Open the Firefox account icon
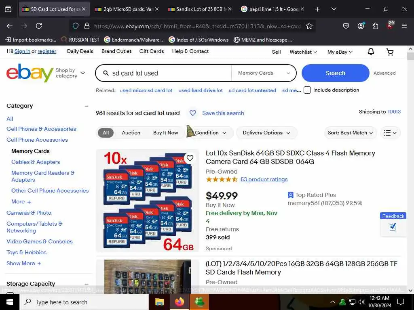This screenshot has width=414, height=310. (x=361, y=26)
